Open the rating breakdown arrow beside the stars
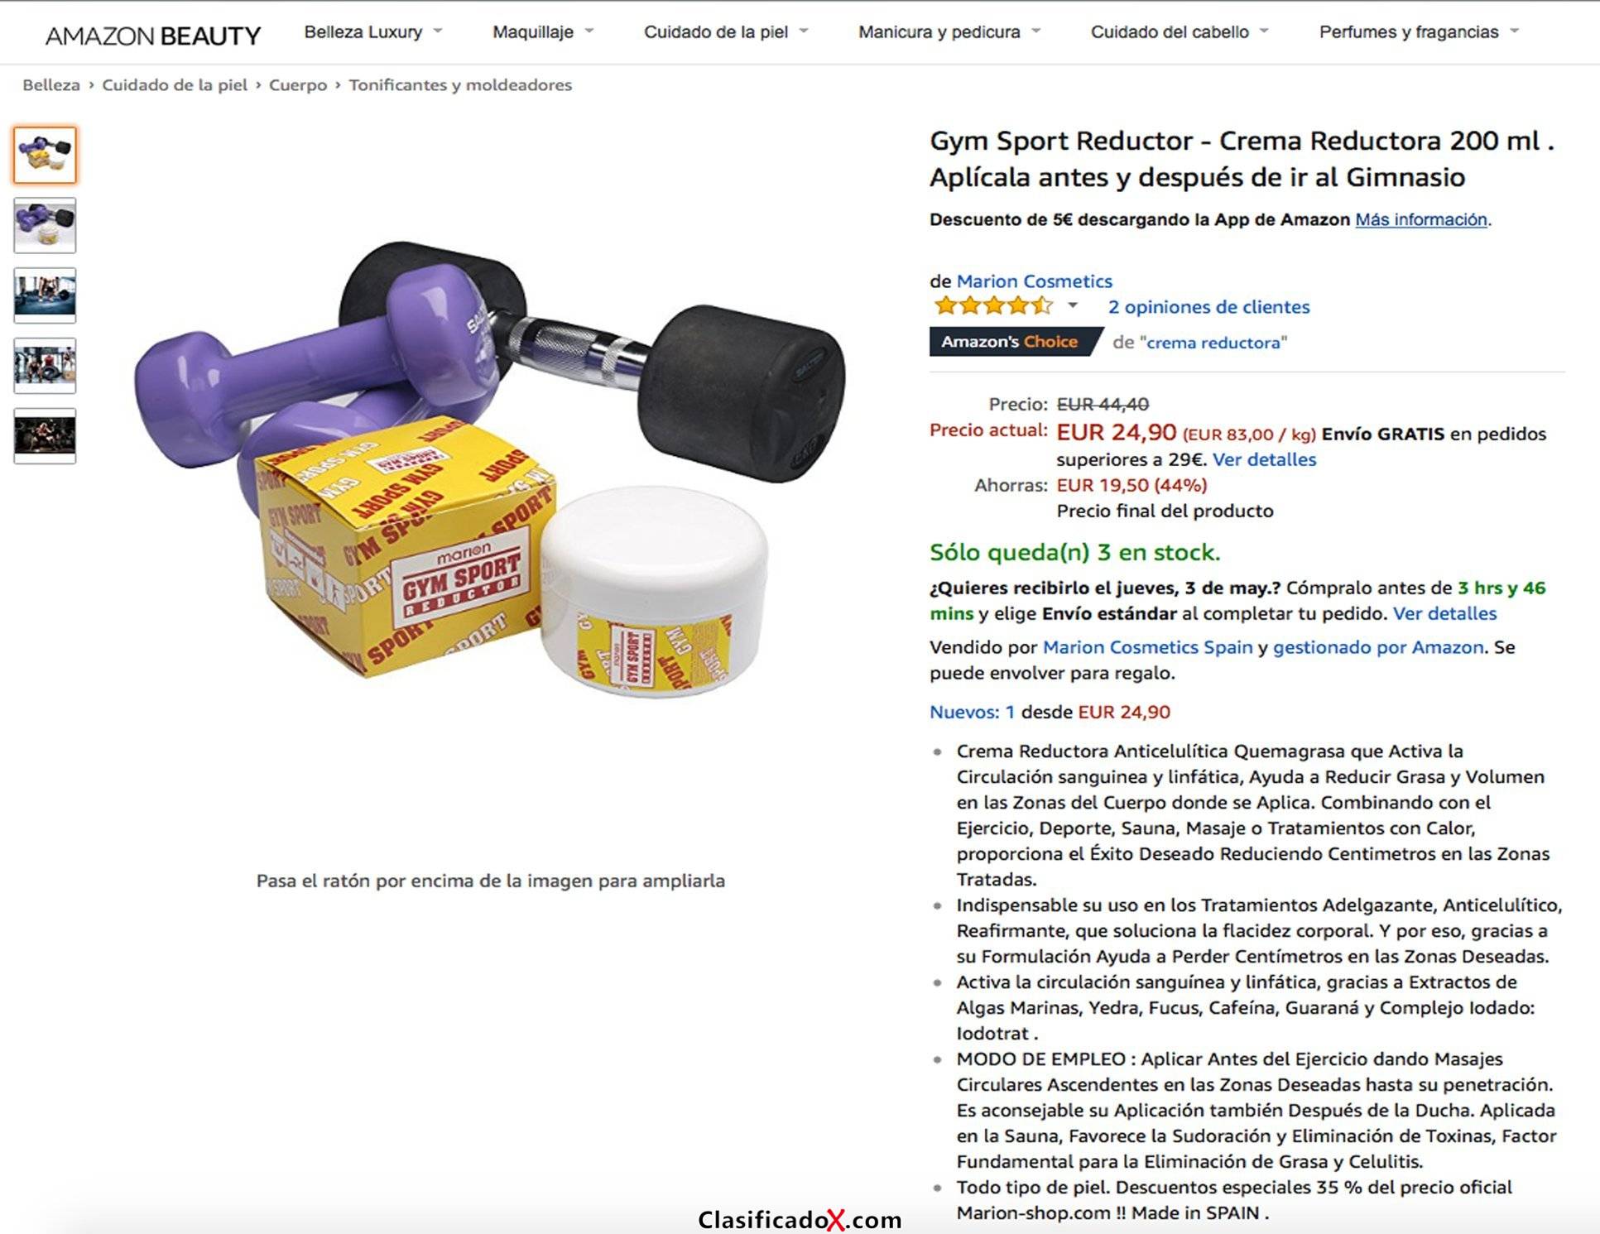1600x1234 pixels. (1073, 305)
